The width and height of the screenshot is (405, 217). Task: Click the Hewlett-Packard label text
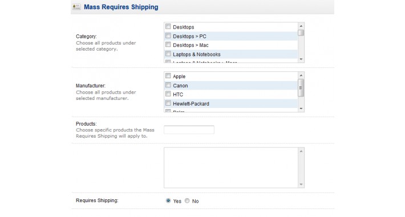(191, 104)
